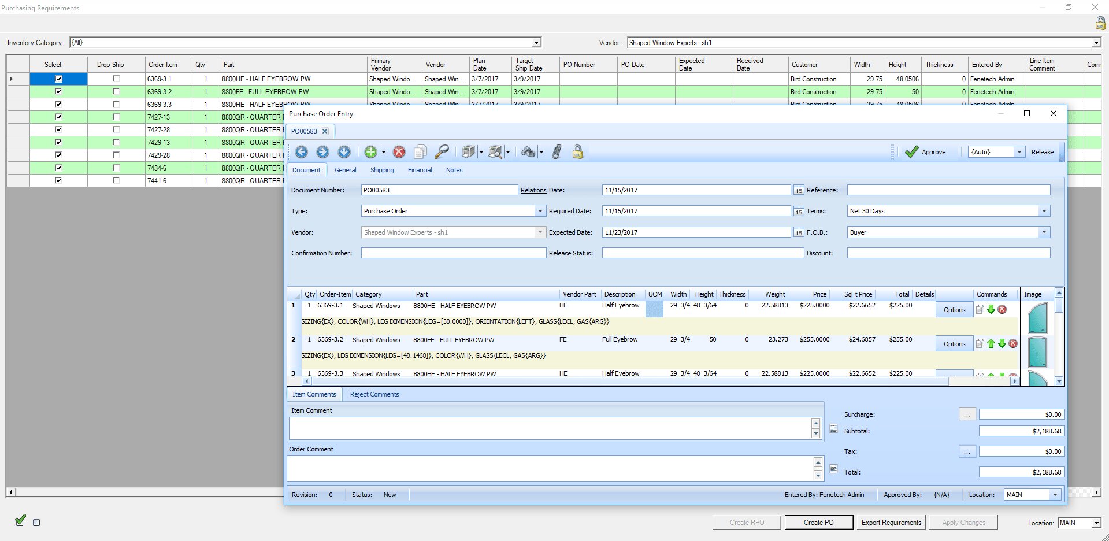Viewport: 1109px width, 541px height.
Task: Open the Terms dropdown showing Net 30 Days
Action: coord(1044,211)
